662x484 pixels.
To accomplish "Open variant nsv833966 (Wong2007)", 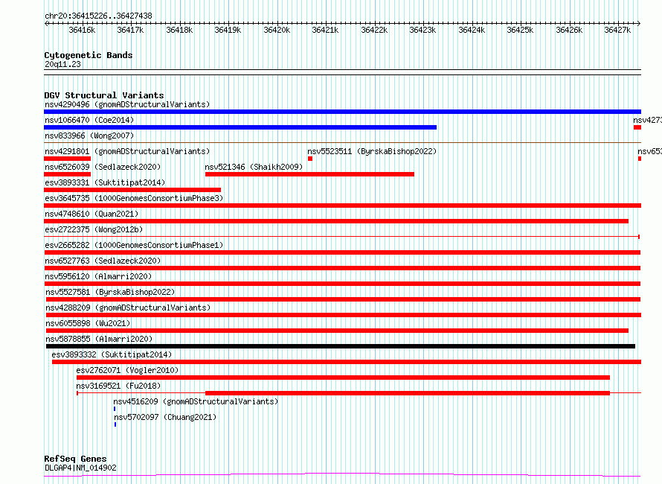I will (89, 136).
